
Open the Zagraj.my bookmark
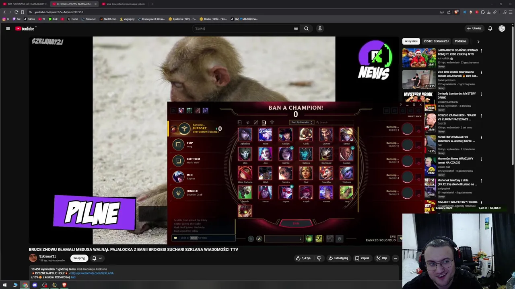tap(127, 19)
